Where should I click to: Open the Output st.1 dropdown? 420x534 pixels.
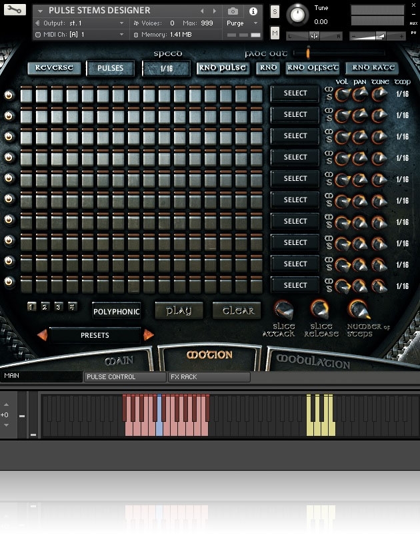[x=80, y=23]
